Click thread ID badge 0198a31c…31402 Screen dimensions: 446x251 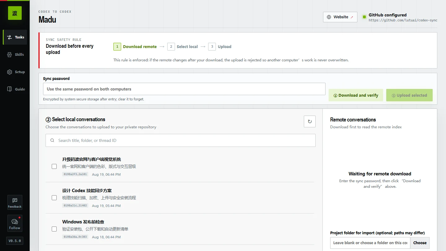pyautogui.click(x=75, y=205)
